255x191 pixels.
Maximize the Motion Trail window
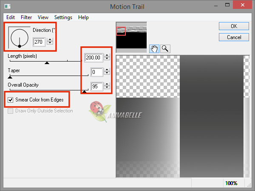tap(227, 5)
